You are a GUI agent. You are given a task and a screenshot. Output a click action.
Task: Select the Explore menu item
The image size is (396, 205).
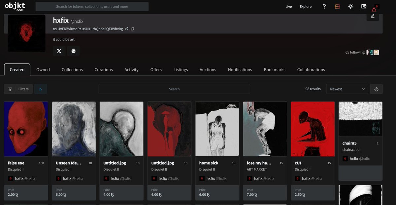(x=305, y=6)
